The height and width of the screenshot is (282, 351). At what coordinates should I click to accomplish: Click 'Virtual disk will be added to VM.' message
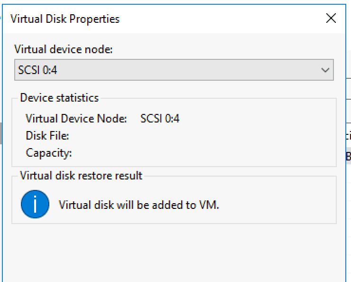point(139,205)
